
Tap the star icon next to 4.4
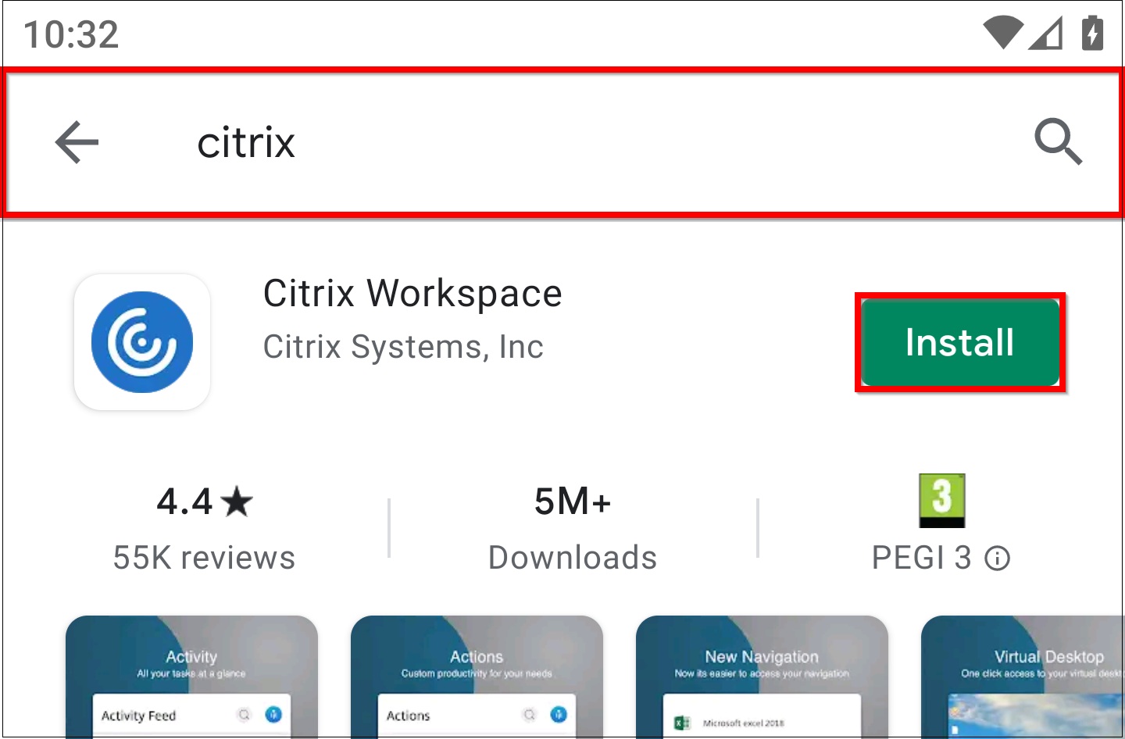click(x=237, y=501)
